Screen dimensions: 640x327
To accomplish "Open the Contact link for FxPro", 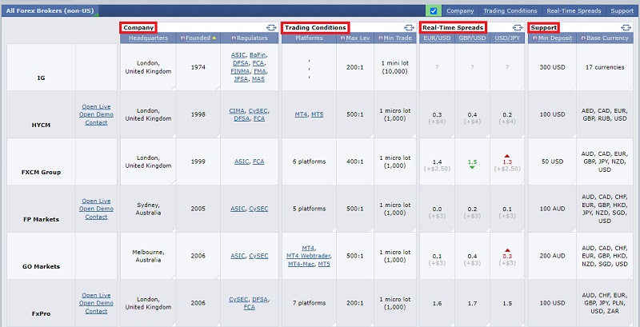I will pyautogui.click(x=96, y=311).
